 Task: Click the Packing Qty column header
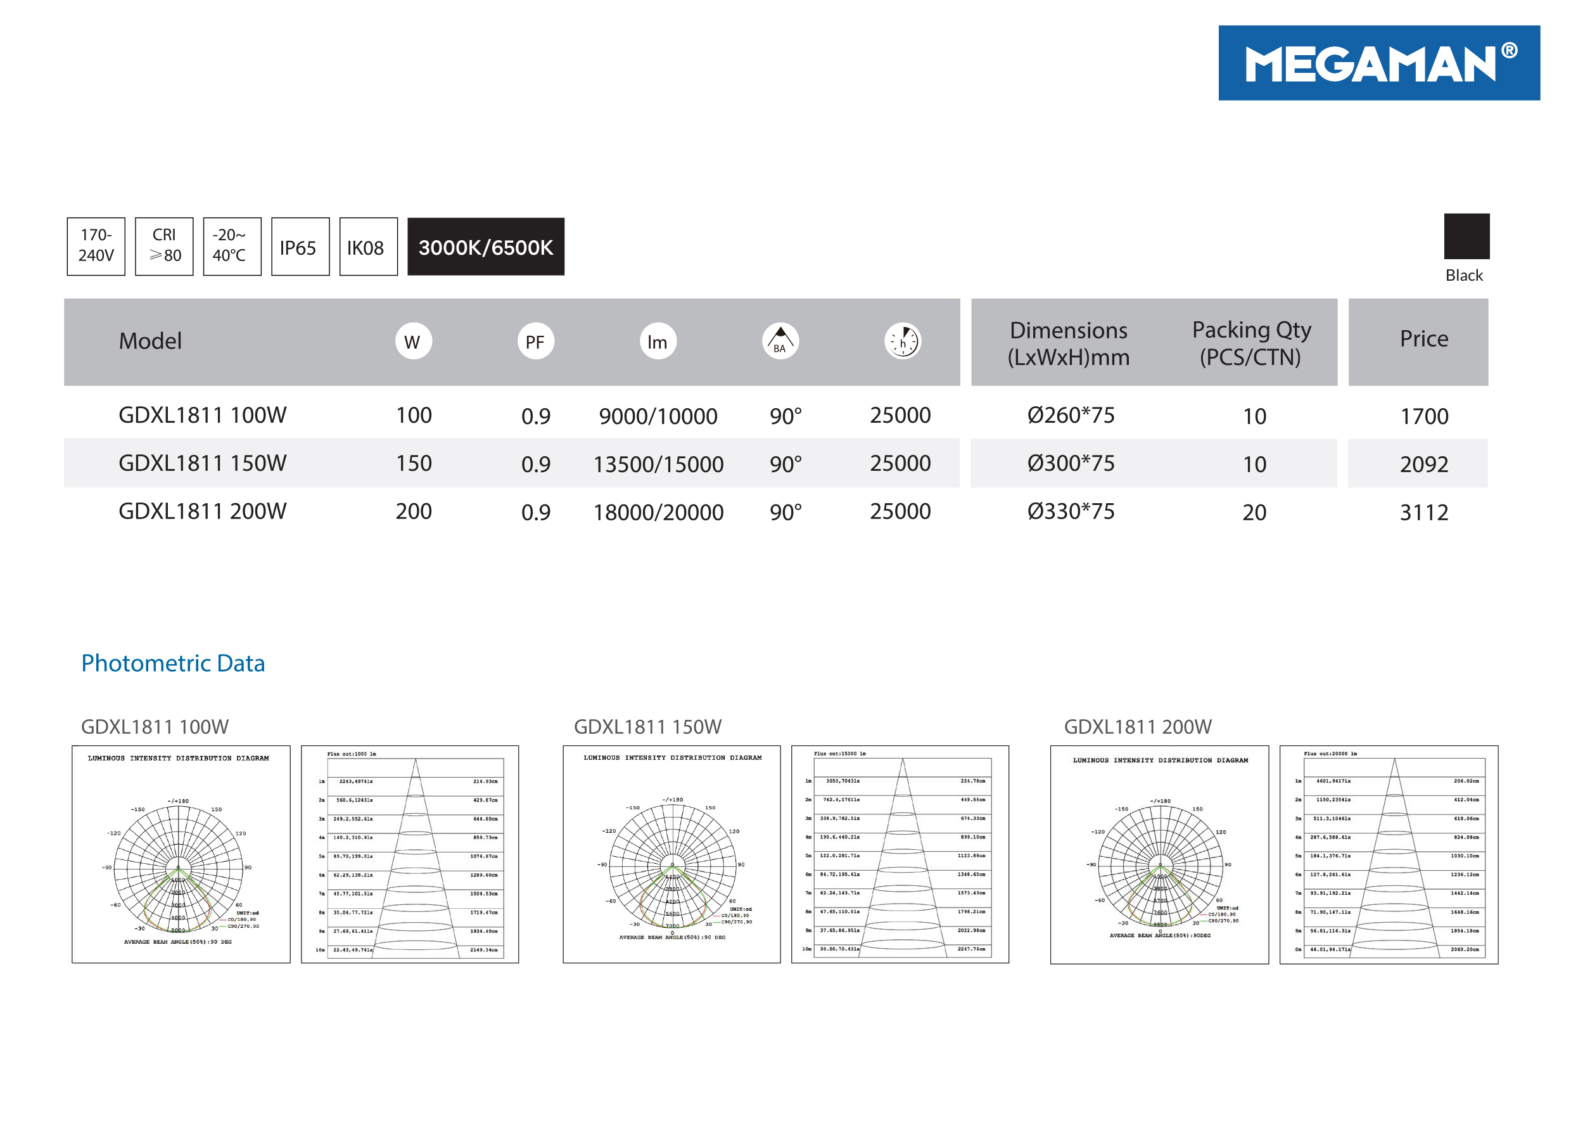(1251, 343)
